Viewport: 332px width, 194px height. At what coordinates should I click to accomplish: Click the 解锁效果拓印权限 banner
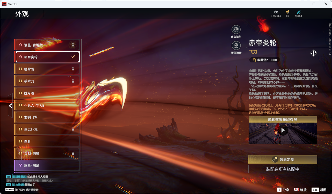point(283,119)
